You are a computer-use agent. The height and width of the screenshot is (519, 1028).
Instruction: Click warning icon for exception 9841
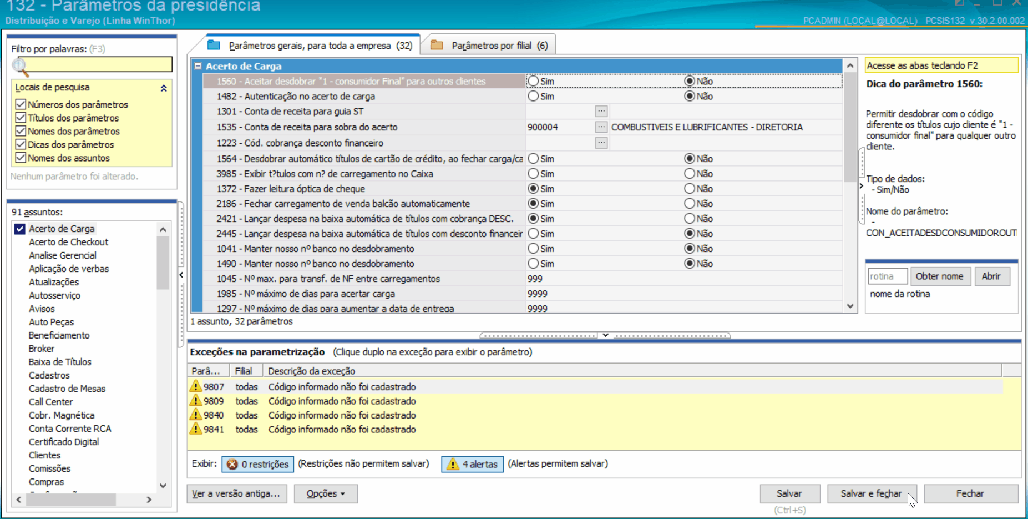(x=195, y=429)
